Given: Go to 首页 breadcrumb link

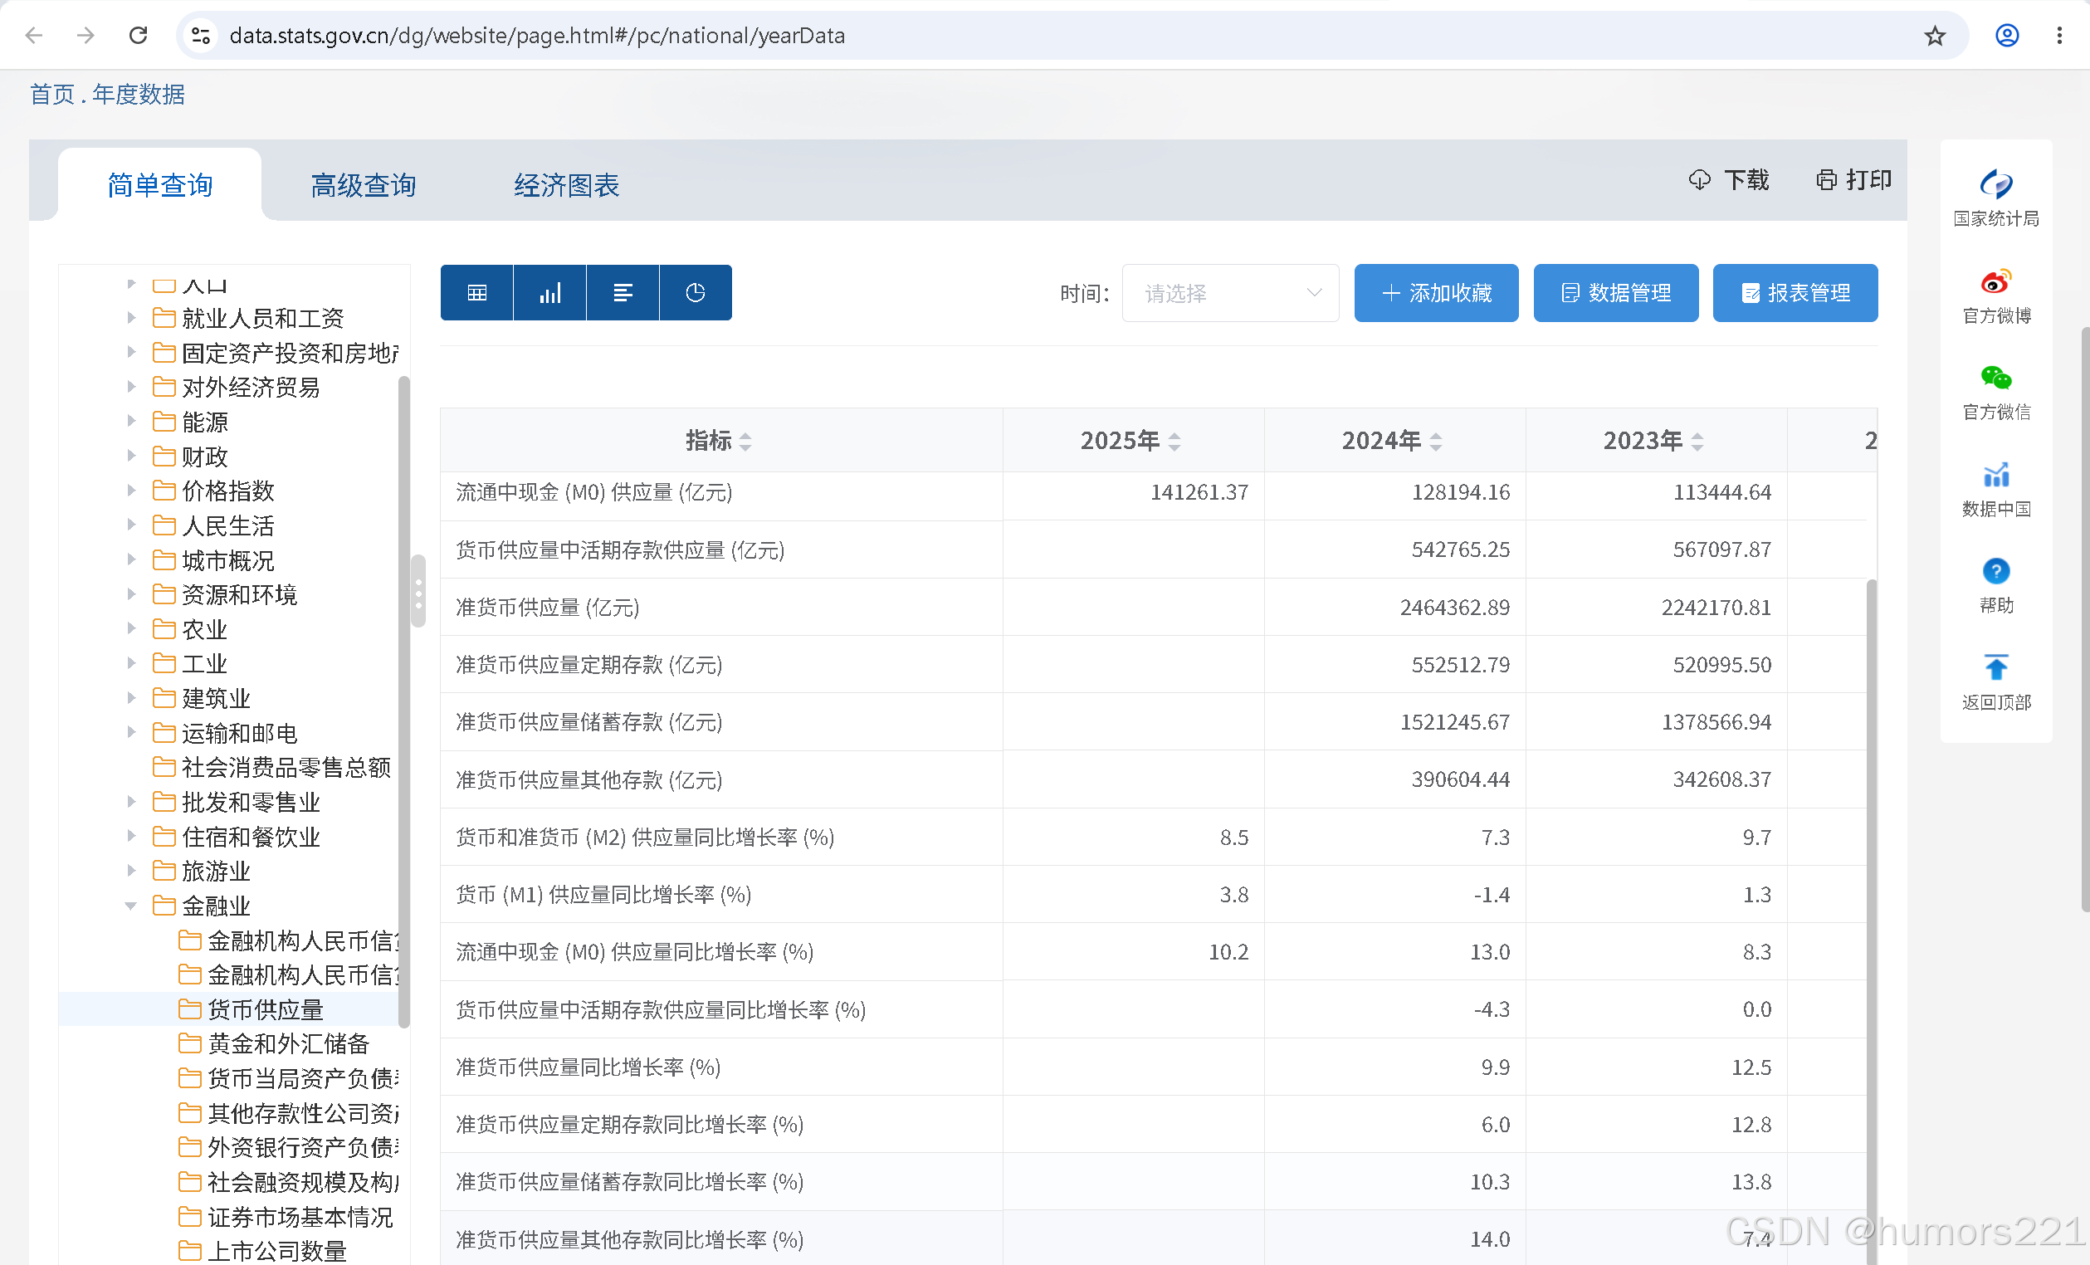Looking at the screenshot, I should pyautogui.click(x=52, y=94).
